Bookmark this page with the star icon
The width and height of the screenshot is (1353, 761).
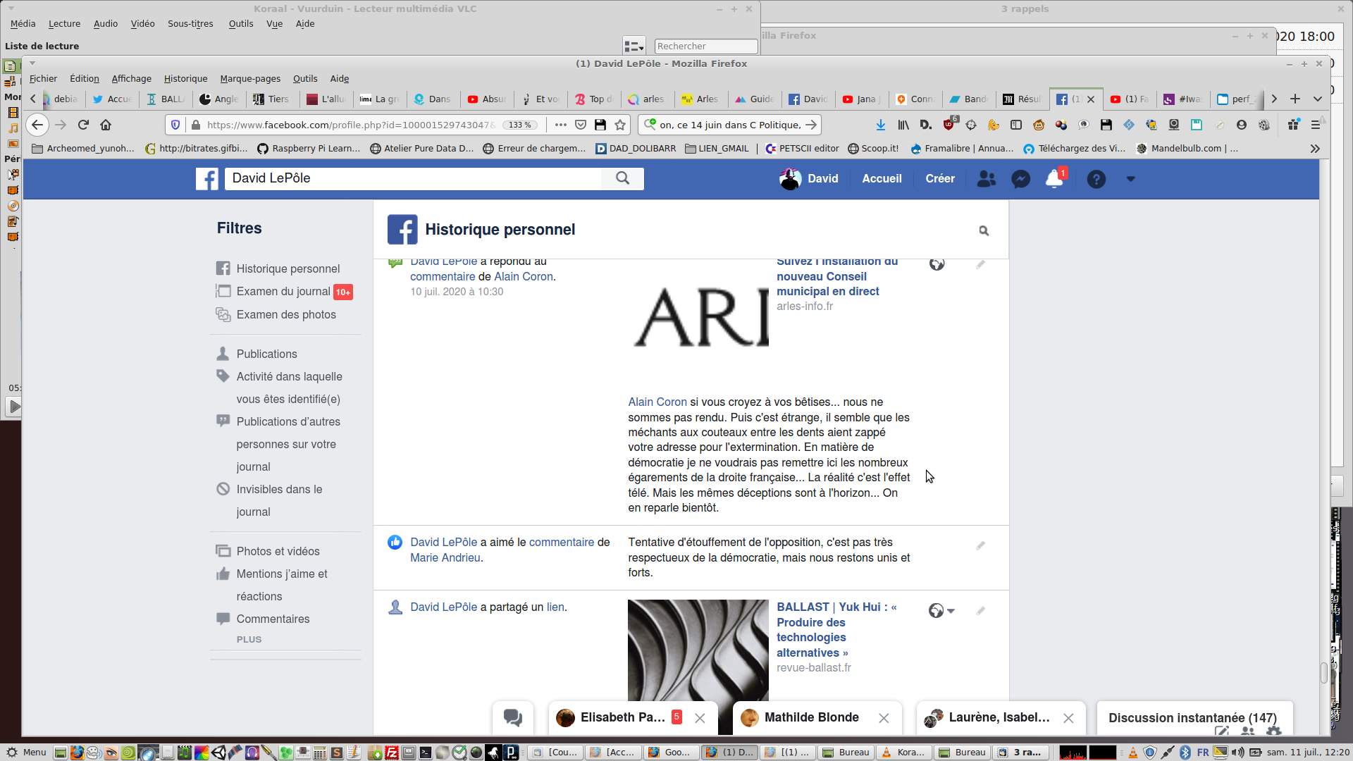(620, 125)
